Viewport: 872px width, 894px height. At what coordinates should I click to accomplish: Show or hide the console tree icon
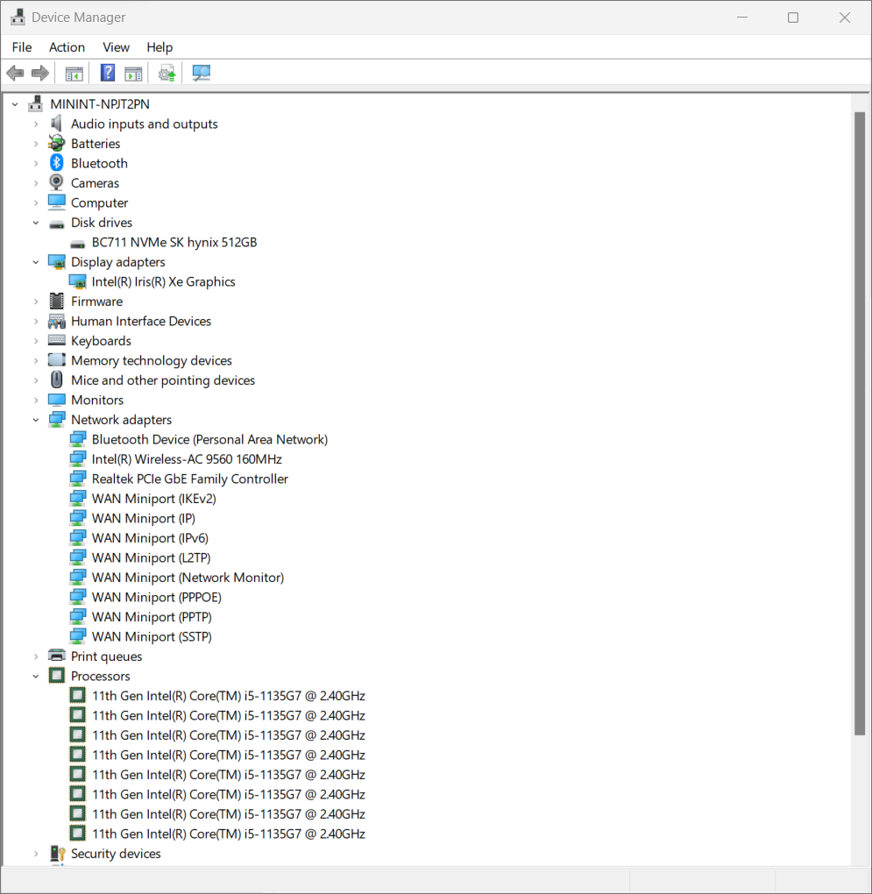(74, 74)
